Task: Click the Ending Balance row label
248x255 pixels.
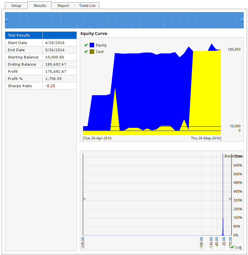Action: click(22, 64)
